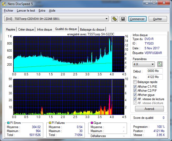
Task: Click the Étiquette value VERFUGBAR
Action: tap(153, 53)
